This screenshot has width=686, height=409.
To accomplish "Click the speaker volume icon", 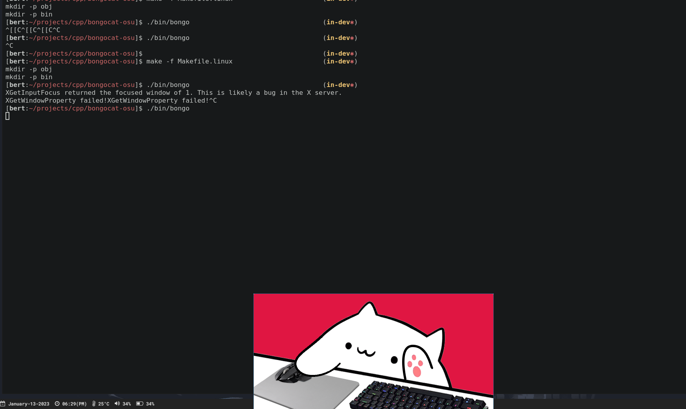I will click(x=117, y=404).
